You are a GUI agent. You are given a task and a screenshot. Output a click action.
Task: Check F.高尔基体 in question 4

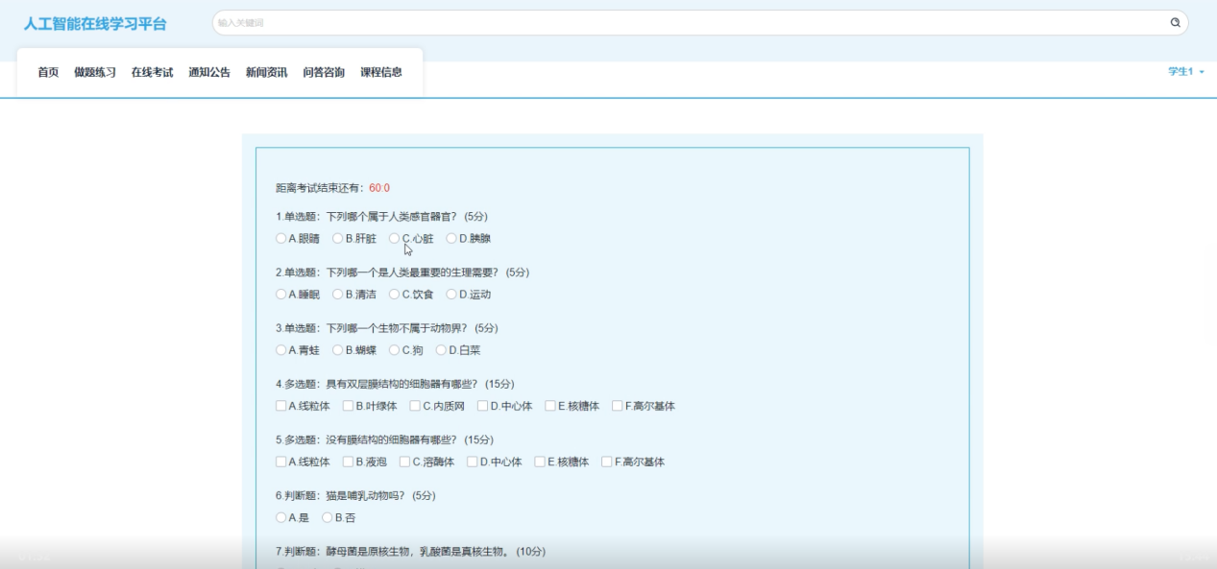click(617, 406)
